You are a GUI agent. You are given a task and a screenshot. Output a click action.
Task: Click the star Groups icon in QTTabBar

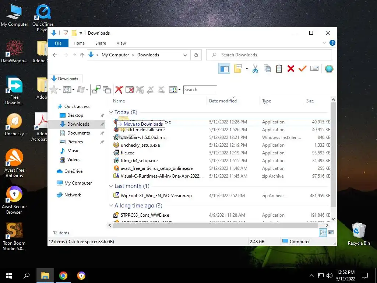(54, 90)
